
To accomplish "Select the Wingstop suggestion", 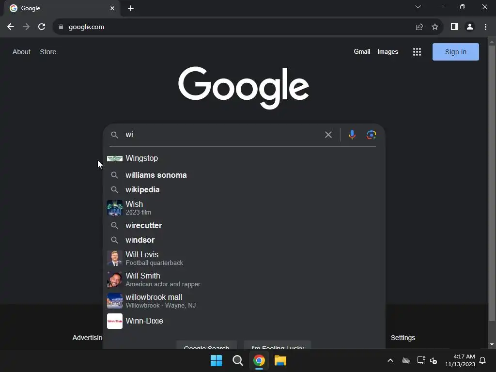I will (x=244, y=158).
